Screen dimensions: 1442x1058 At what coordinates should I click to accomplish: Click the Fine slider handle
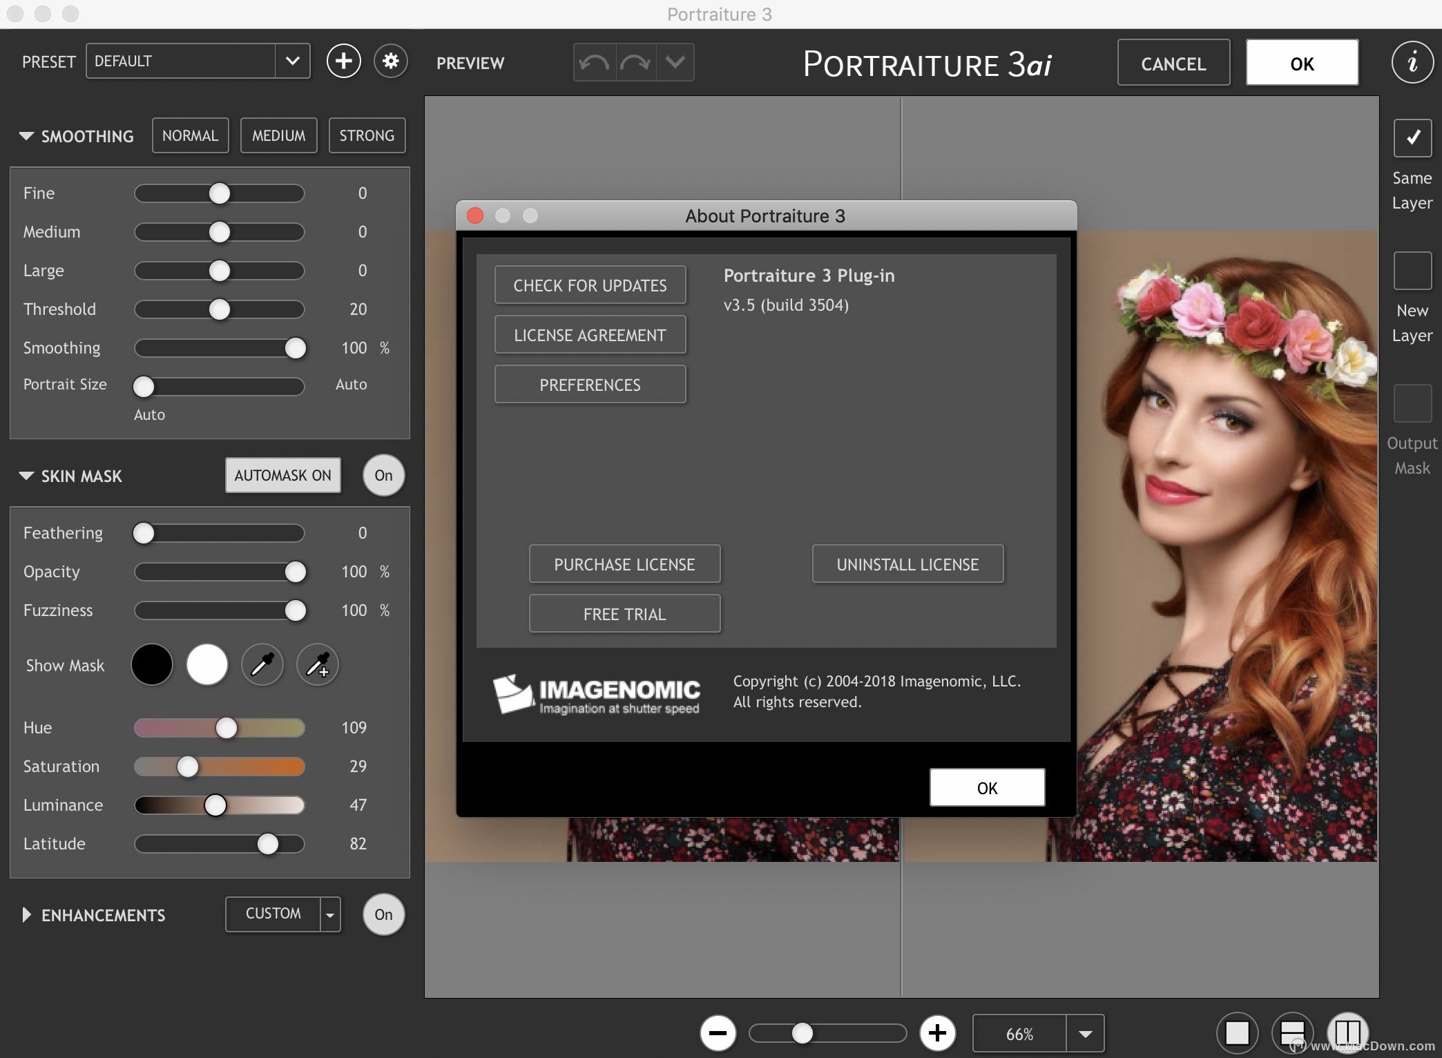220,193
